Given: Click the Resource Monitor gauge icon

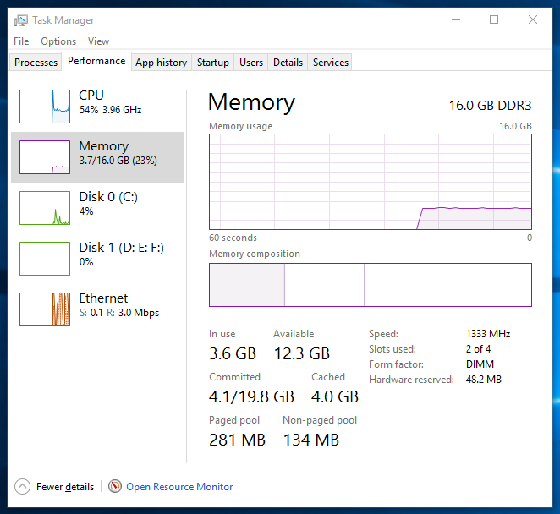Looking at the screenshot, I should [115, 487].
